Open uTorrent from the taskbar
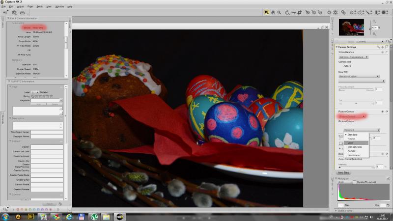Screen dimensions: 393x221 [x=94, y=217]
